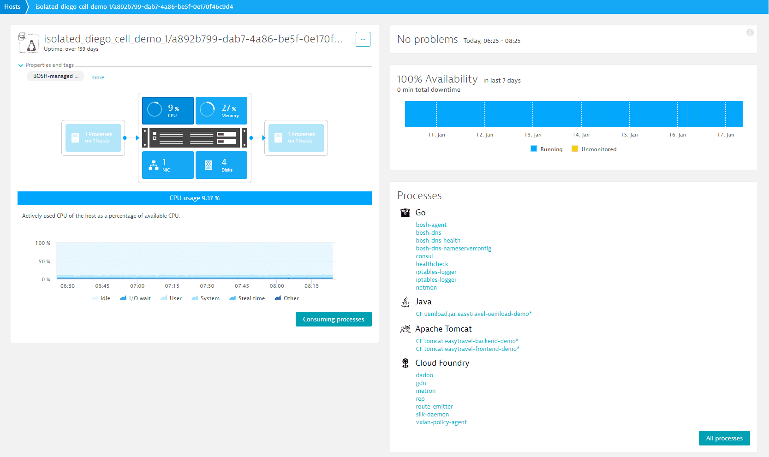The height and width of the screenshot is (457, 769).
Task: Open CF tomcat easytravel-frontend-demo process
Action: pos(468,349)
